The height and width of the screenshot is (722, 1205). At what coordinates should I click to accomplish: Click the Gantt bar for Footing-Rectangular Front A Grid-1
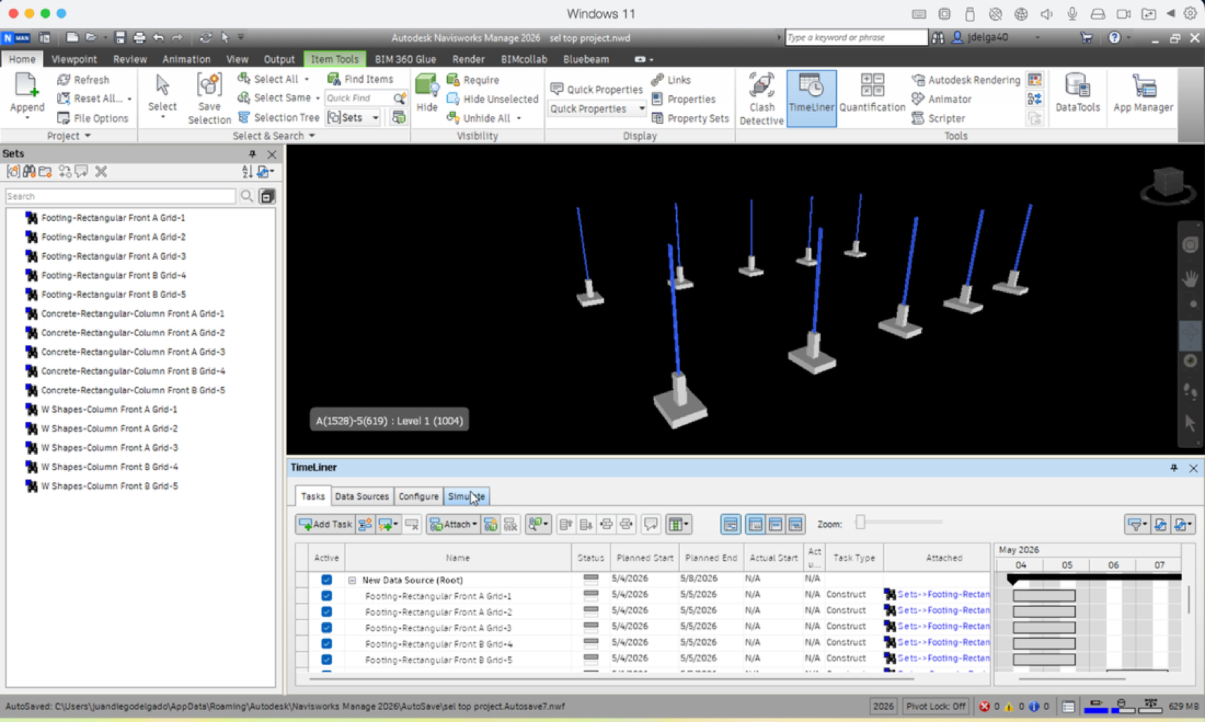pyautogui.click(x=1044, y=595)
